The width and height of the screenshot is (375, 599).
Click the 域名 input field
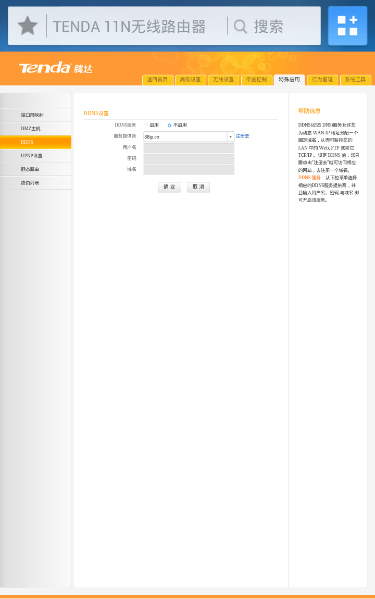coord(189,170)
